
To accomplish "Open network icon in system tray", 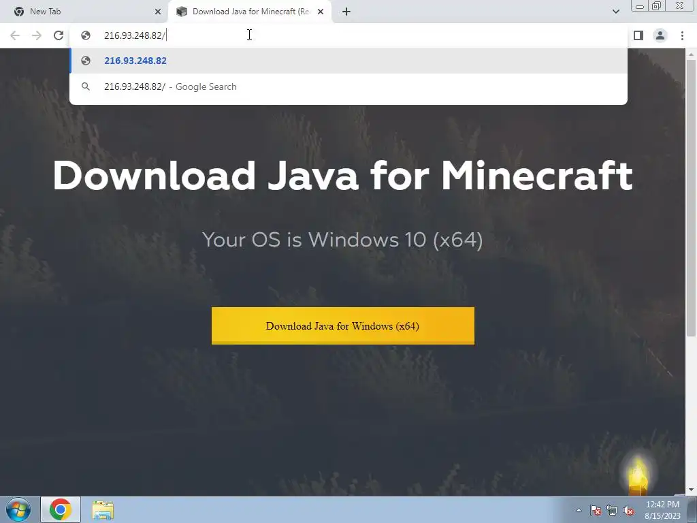I will click(612, 510).
